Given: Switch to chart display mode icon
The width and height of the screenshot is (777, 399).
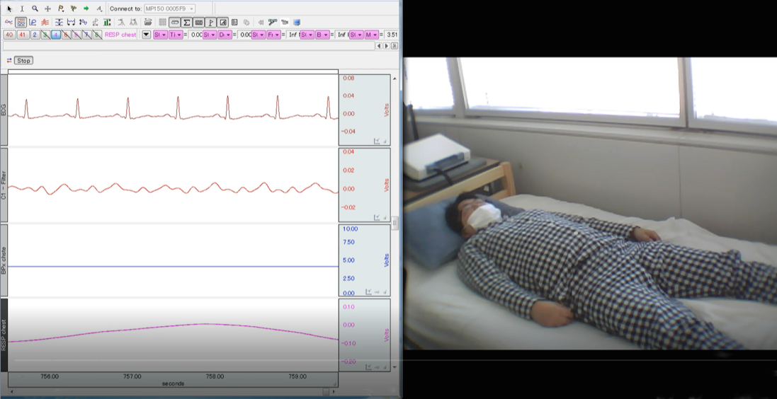Looking at the screenshot, I should pyautogui.click(x=21, y=22).
